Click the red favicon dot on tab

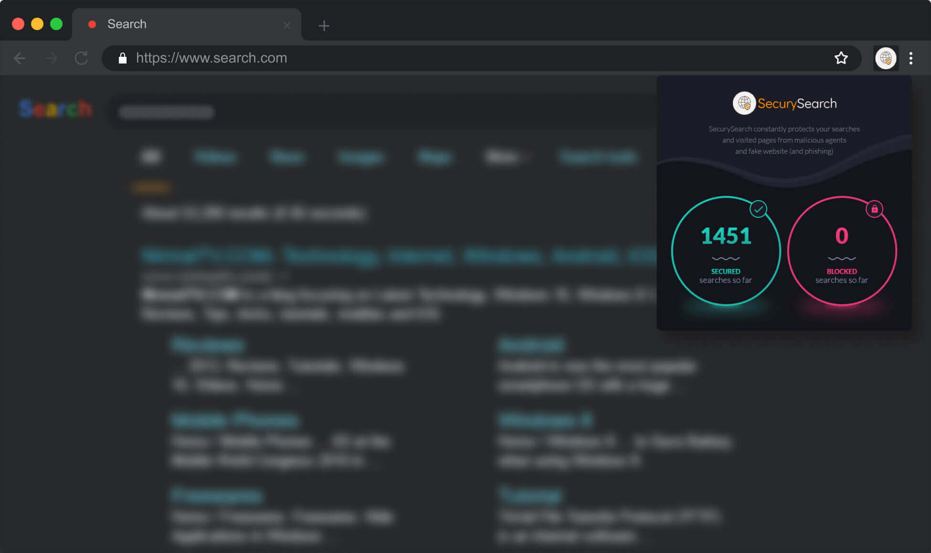(92, 24)
